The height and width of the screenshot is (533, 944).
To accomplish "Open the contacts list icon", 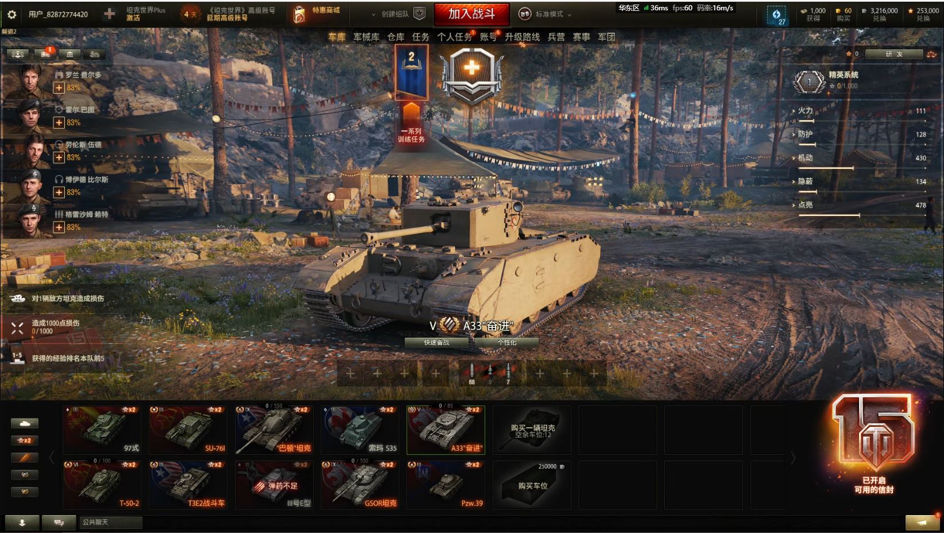I will (x=22, y=522).
